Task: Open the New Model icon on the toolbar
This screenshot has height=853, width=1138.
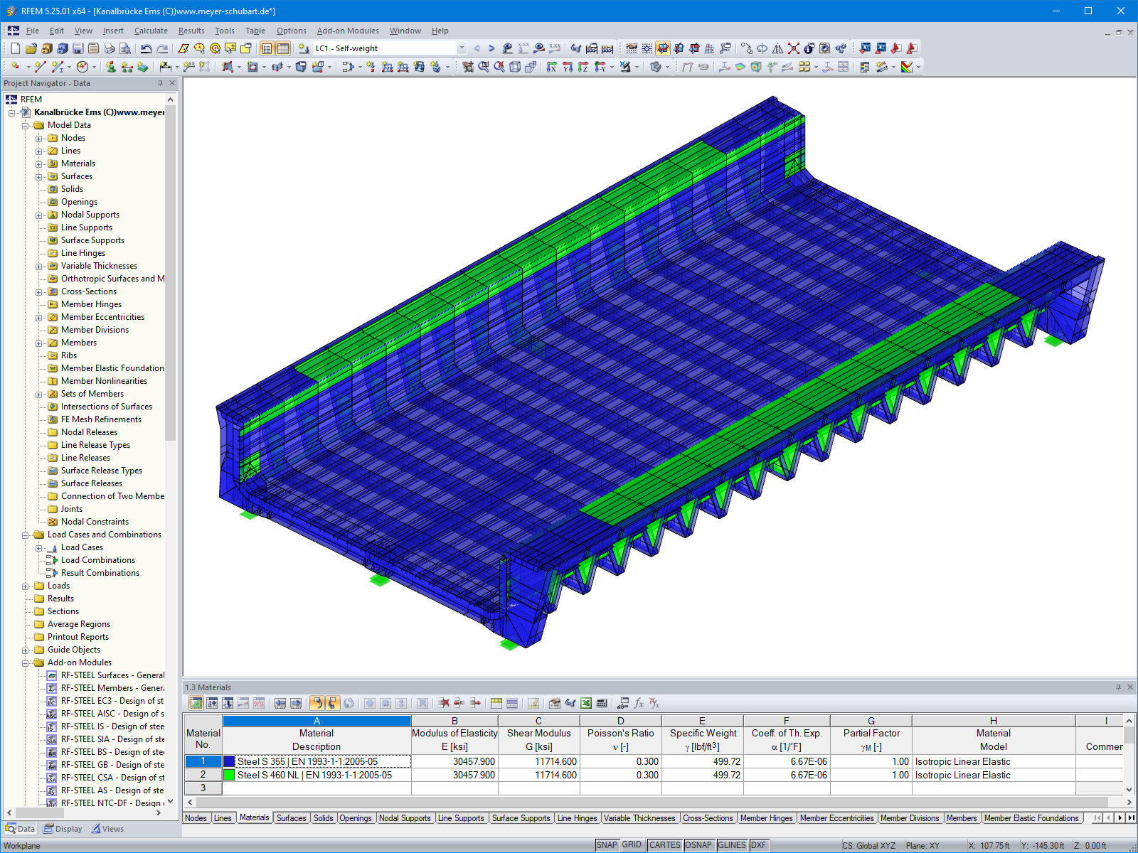Action: point(16,48)
